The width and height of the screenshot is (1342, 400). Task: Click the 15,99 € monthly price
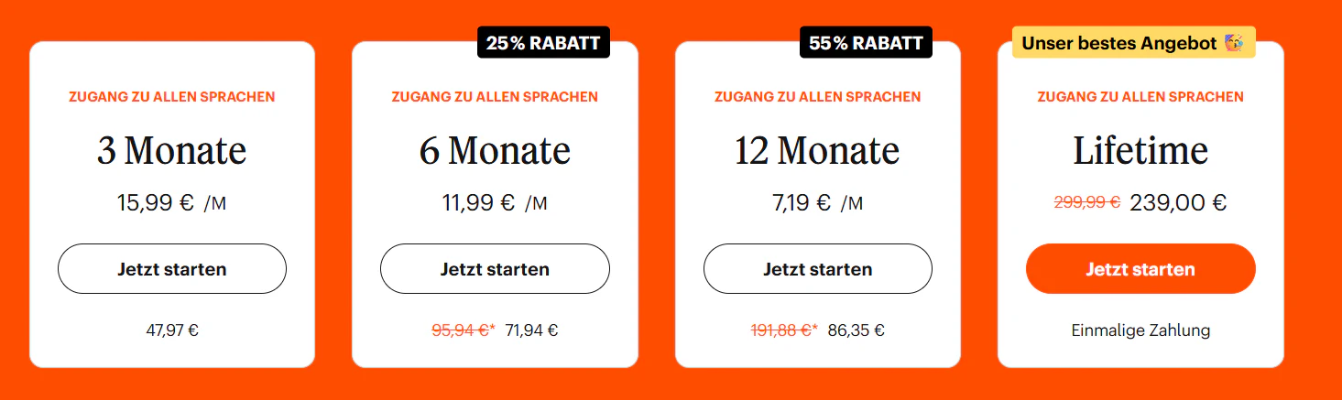point(156,202)
